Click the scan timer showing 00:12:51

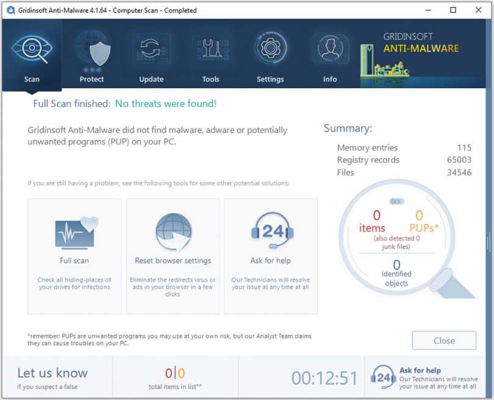(x=324, y=377)
